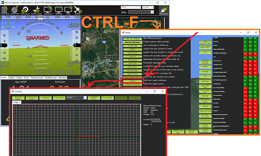Viewport: 261px width, 156px height.
Task: Switch to the Telemetry Logs tab
Action: point(37,78)
